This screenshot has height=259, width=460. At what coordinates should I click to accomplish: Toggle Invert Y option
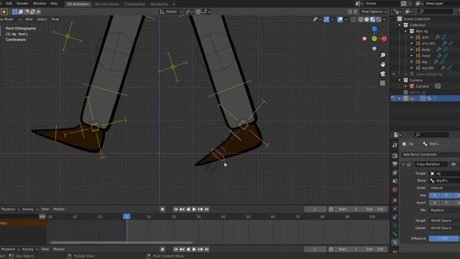tap(446, 203)
